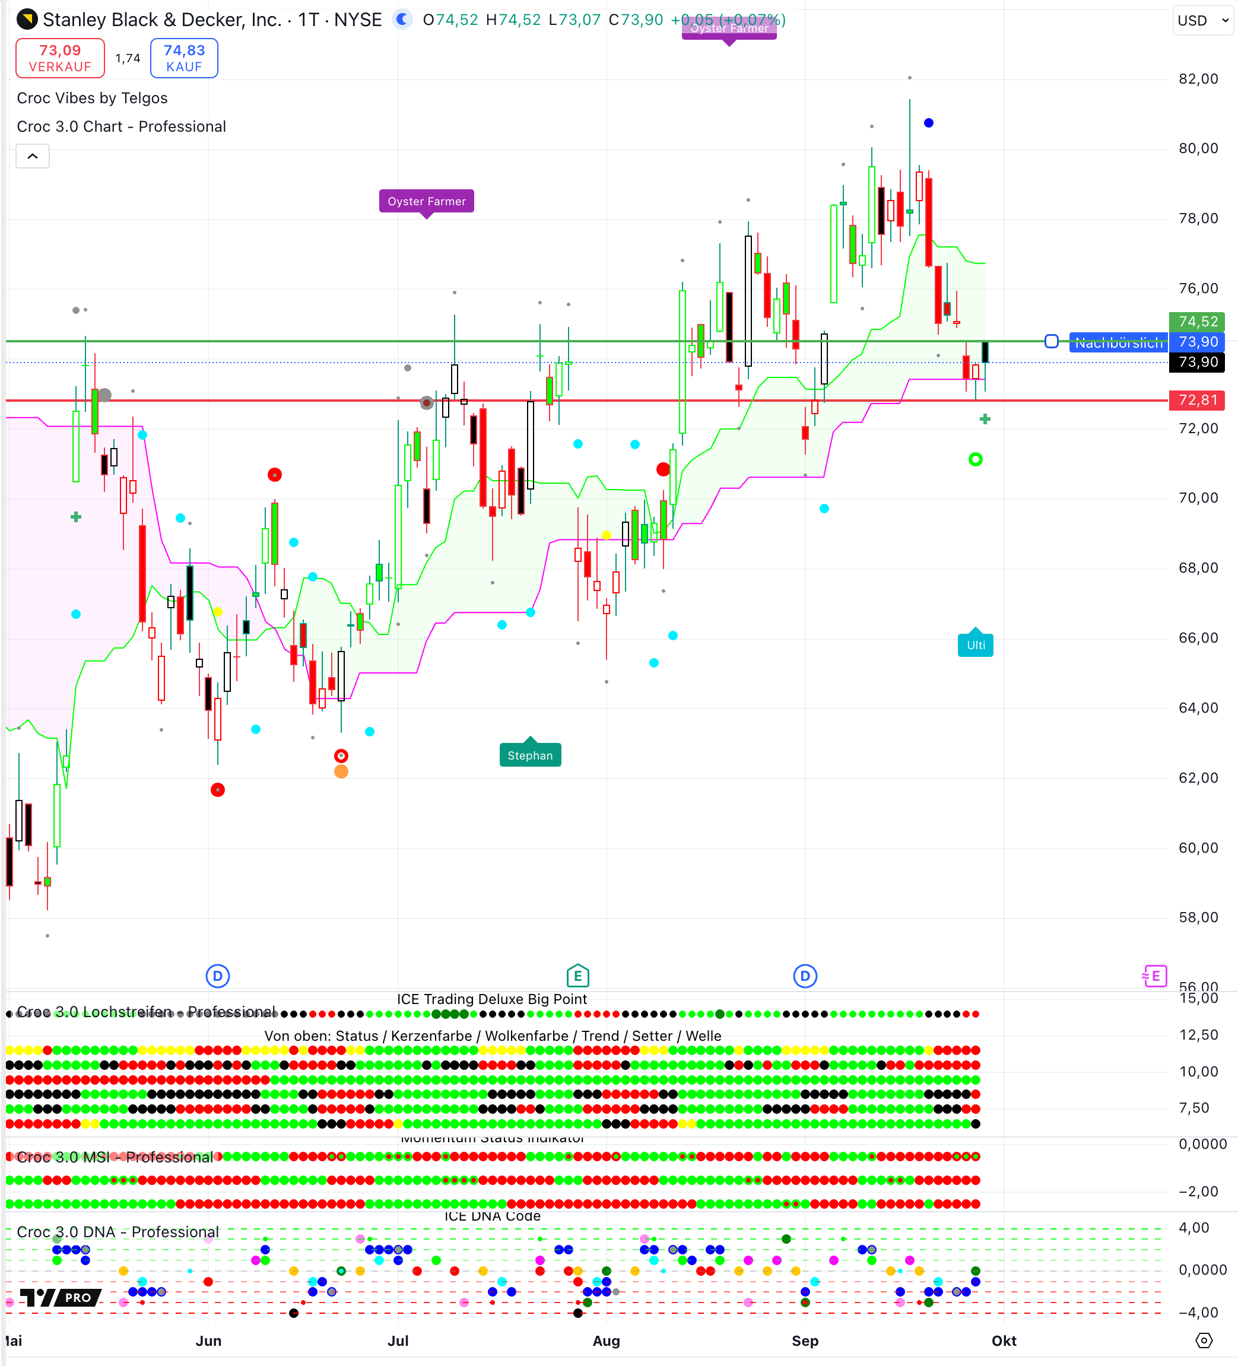The image size is (1238, 1366).
Task: Select Croc 3.0 Chart - Professional indicator label
Action: (121, 127)
